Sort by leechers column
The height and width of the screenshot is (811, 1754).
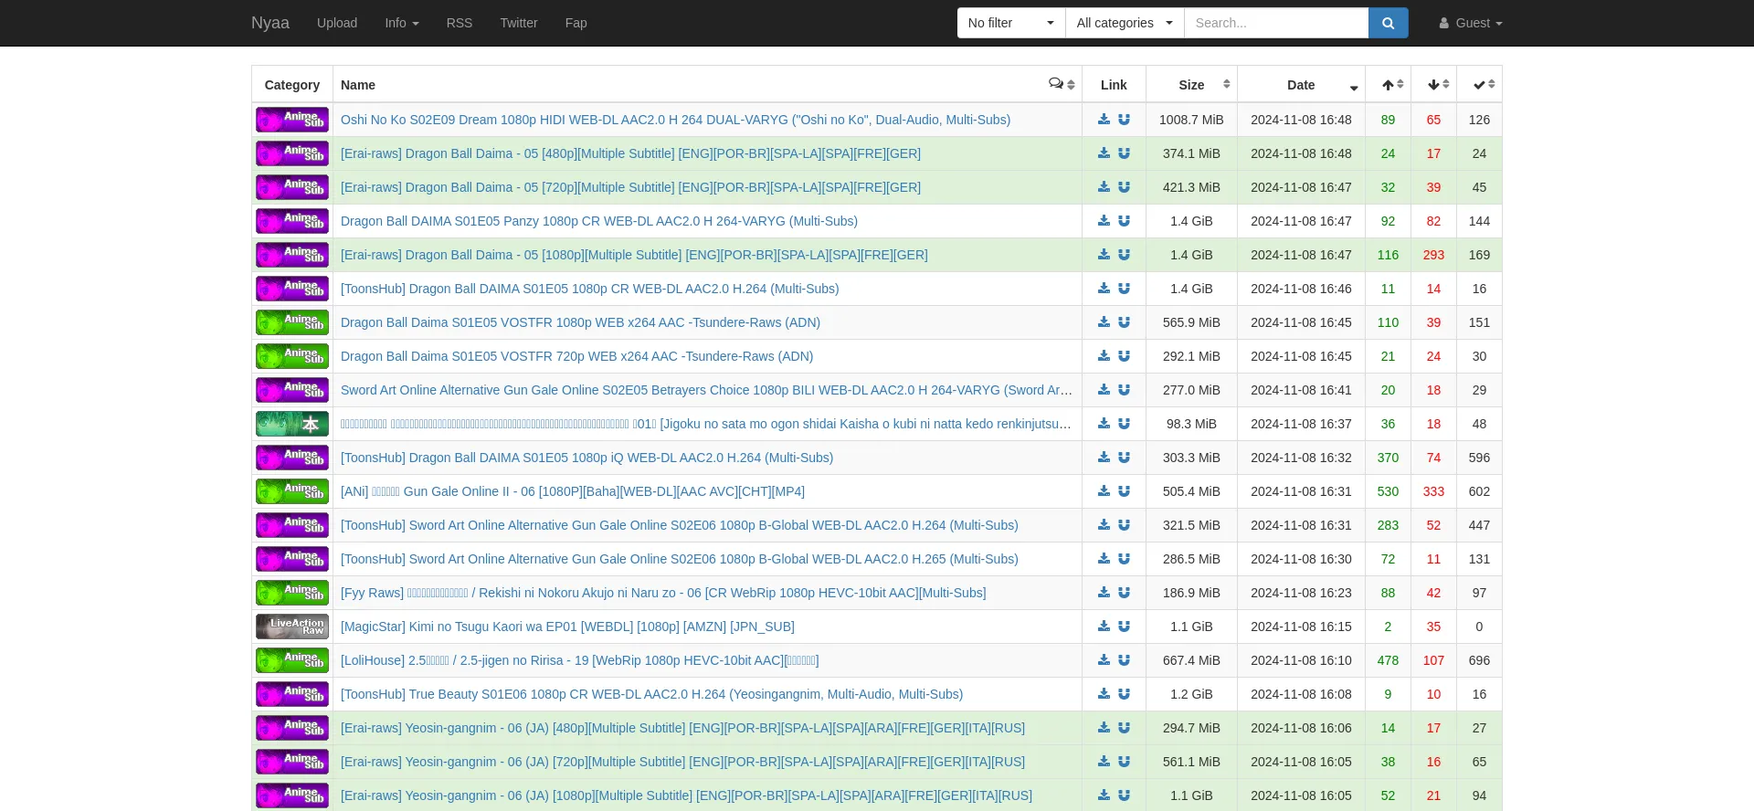(x=1433, y=84)
